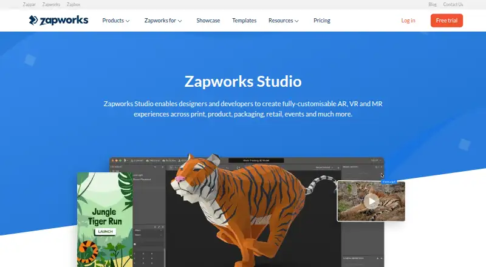Open the Zappar link in top bar
486x267 pixels.
(29, 4)
